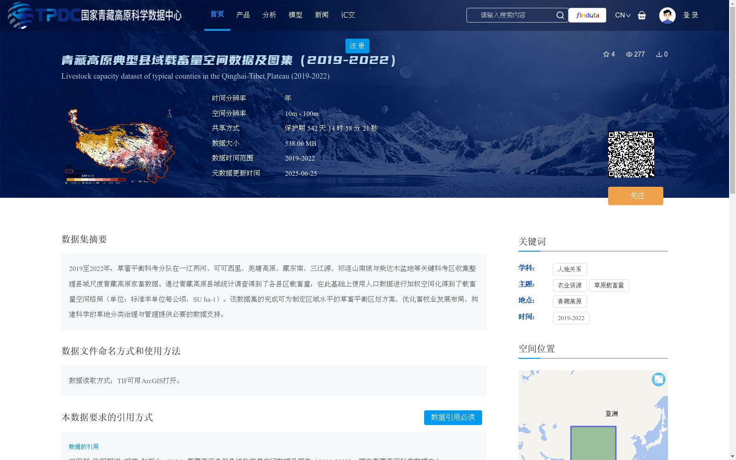Open the shopping basket icon
Image resolution: width=736 pixels, height=460 pixels.
point(642,15)
